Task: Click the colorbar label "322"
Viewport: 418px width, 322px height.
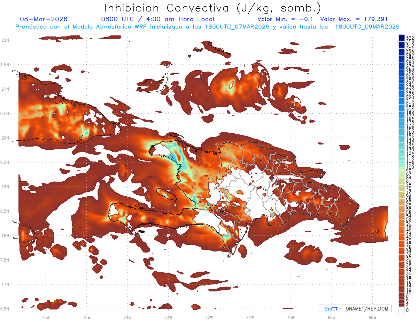Action: 410,38
